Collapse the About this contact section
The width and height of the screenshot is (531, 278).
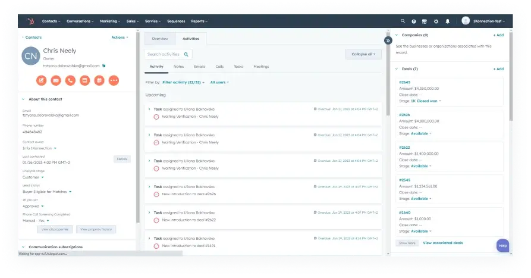coord(23,99)
